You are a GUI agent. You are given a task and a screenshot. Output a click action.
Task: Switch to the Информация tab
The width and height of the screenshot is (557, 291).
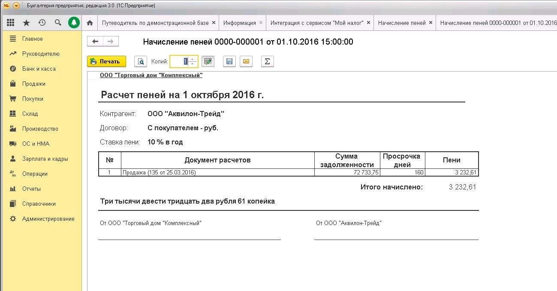(x=239, y=23)
